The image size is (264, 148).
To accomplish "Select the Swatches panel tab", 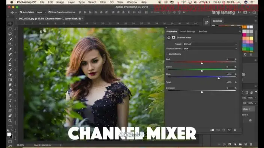I will point(217,21).
